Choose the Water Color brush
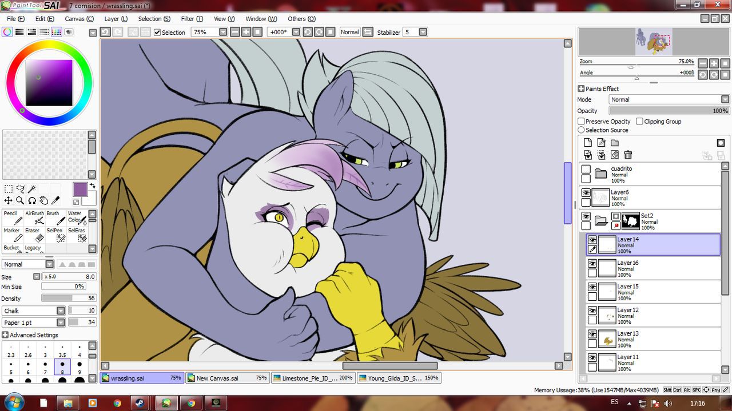This screenshot has width=732, height=411. 77,217
